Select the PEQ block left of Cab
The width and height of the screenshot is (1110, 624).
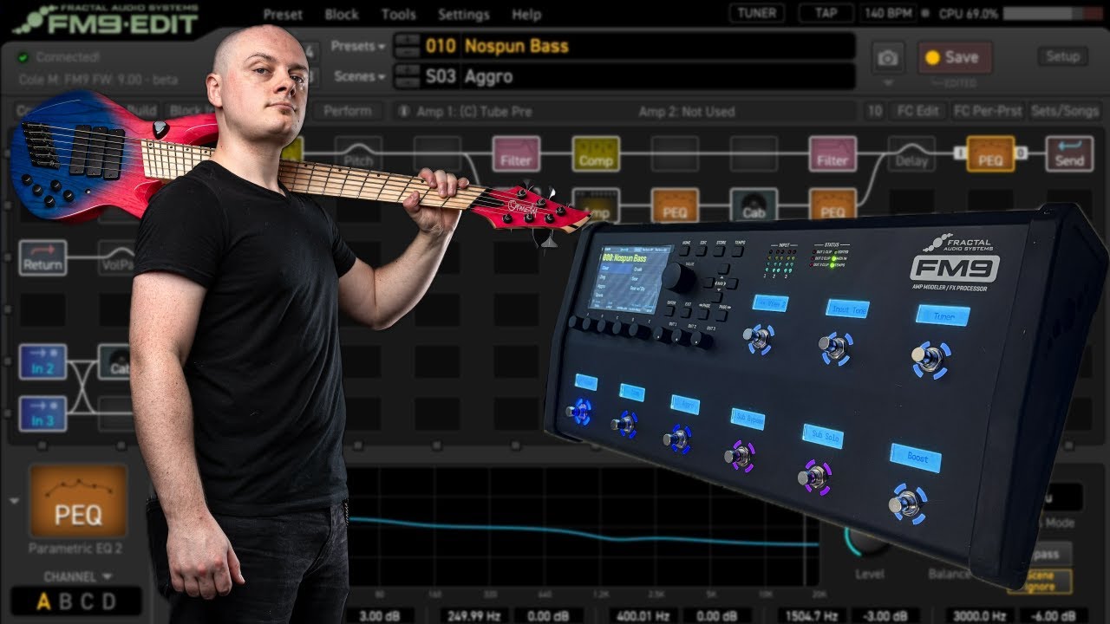coord(675,205)
